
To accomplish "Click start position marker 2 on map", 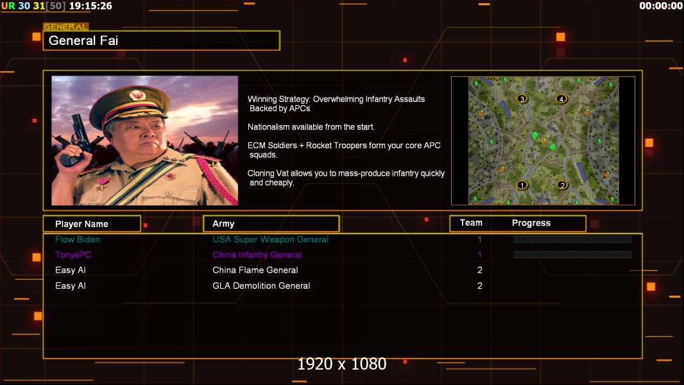I will pos(562,185).
